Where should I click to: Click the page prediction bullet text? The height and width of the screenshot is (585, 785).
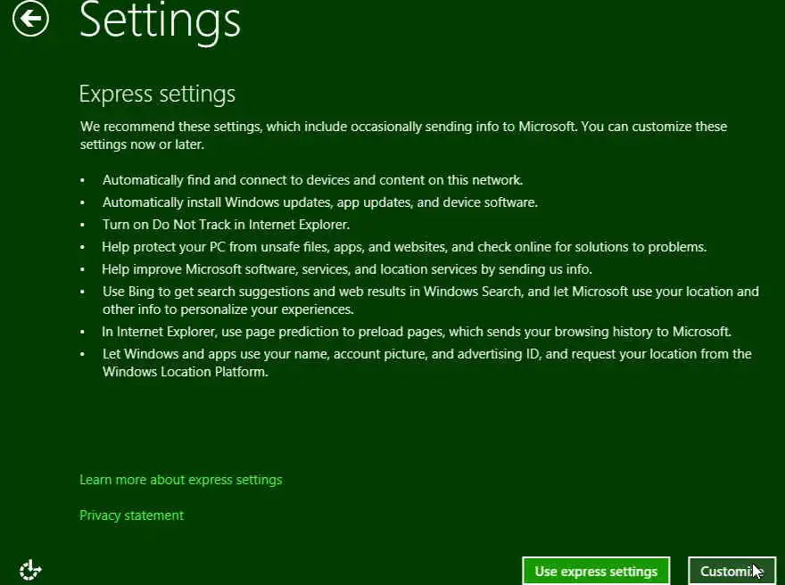click(417, 332)
